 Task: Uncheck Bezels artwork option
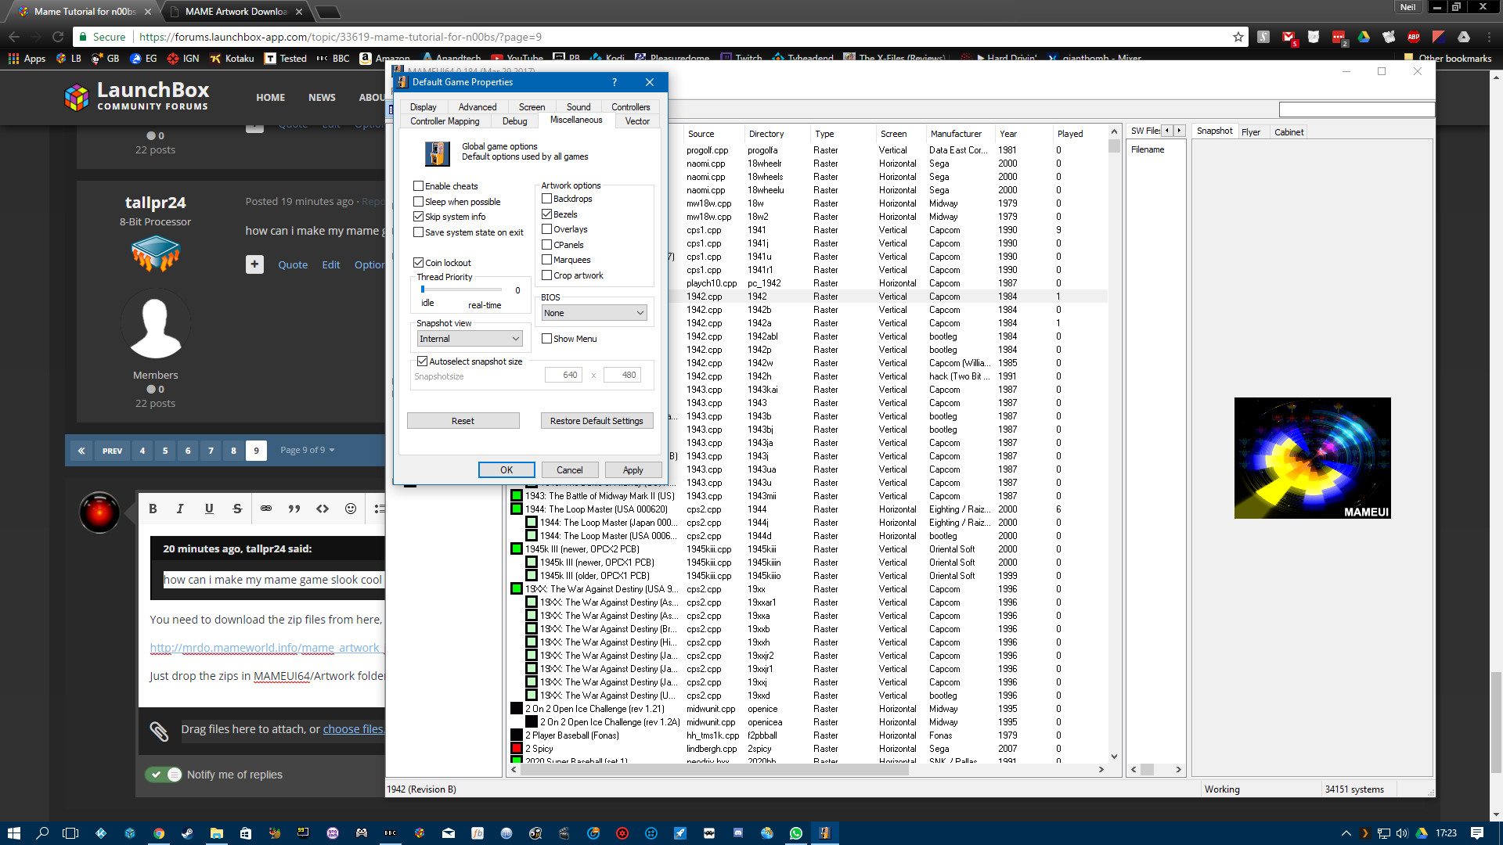click(x=546, y=214)
